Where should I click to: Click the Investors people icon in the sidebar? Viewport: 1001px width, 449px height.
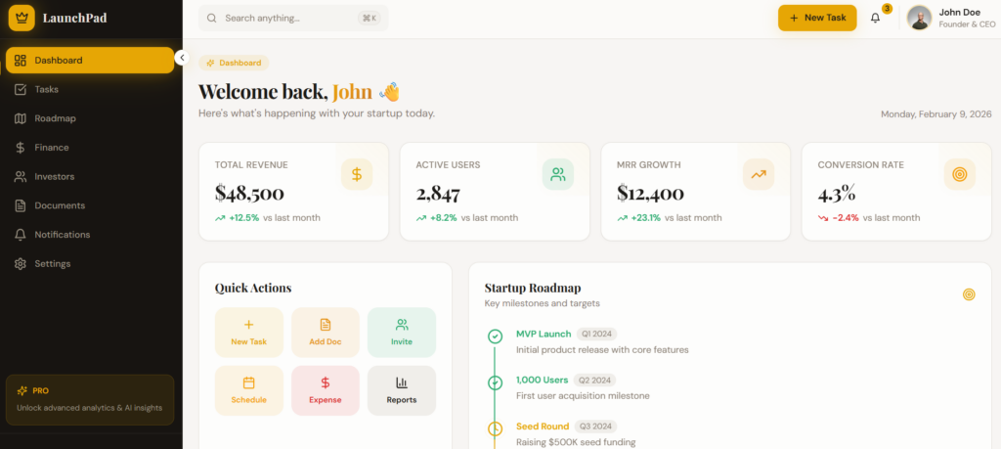click(21, 177)
